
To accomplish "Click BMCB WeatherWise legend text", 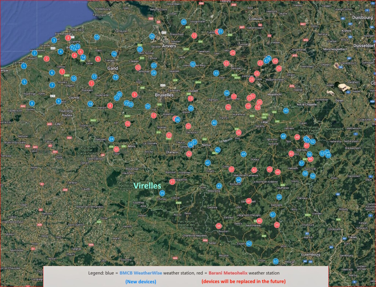I will point(141,273).
